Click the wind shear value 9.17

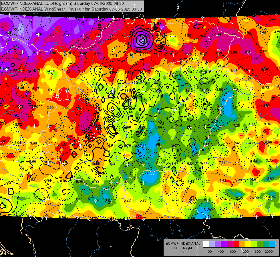[206, 163]
